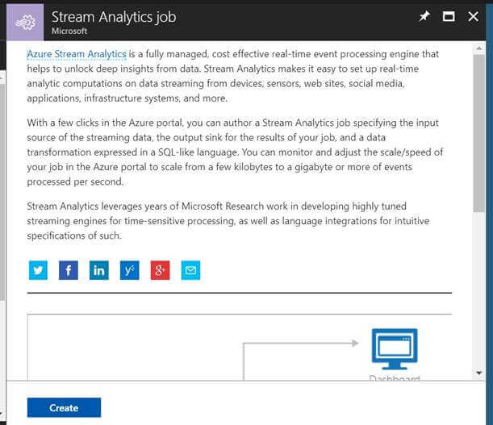Click the scrollbar down arrow
This screenshot has width=493, height=425.
[x=479, y=373]
